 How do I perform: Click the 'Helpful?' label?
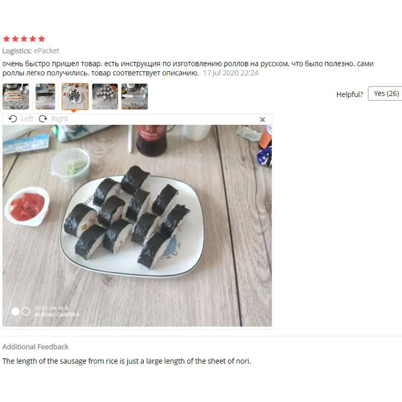pyautogui.click(x=350, y=94)
